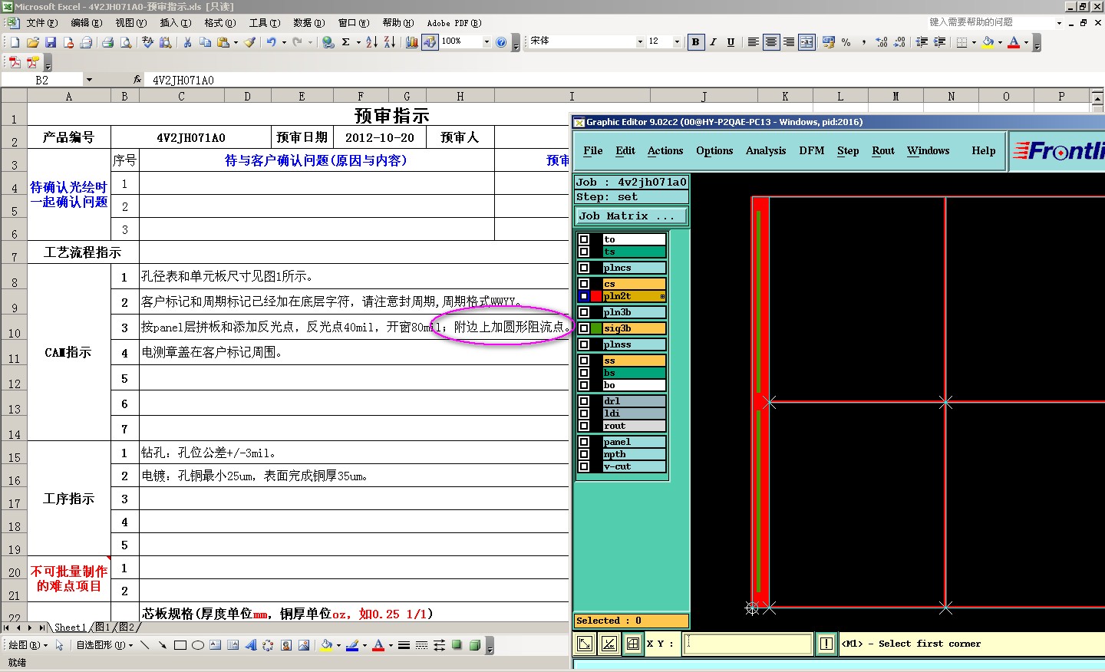The image size is (1105, 672).
Task: Open the 自选图形(U) AutoShapes dropdown
Action: pyautogui.click(x=104, y=645)
